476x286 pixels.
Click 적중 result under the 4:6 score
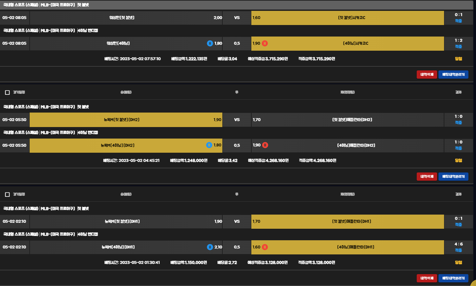point(458,250)
